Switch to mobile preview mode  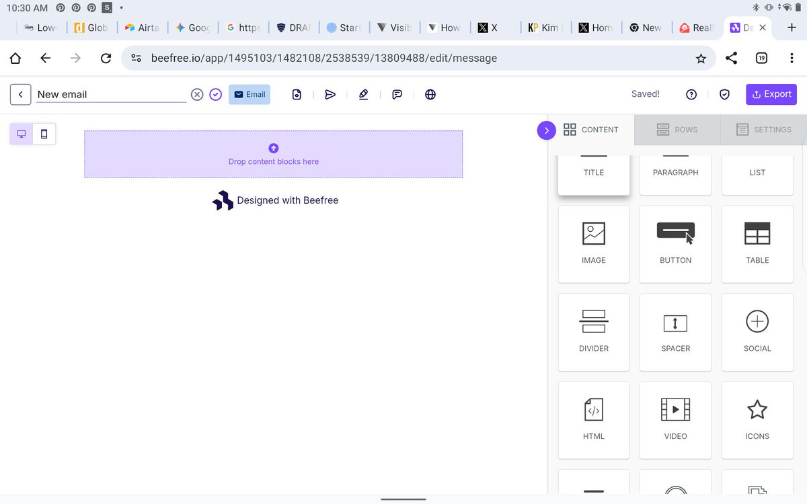point(44,134)
